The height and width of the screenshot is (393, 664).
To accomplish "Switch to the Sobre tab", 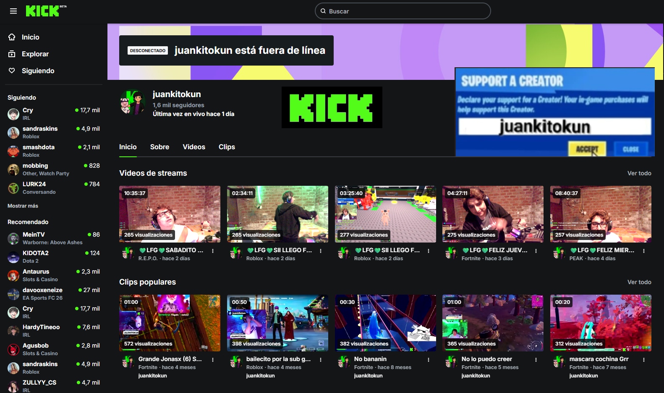I will [x=159, y=147].
